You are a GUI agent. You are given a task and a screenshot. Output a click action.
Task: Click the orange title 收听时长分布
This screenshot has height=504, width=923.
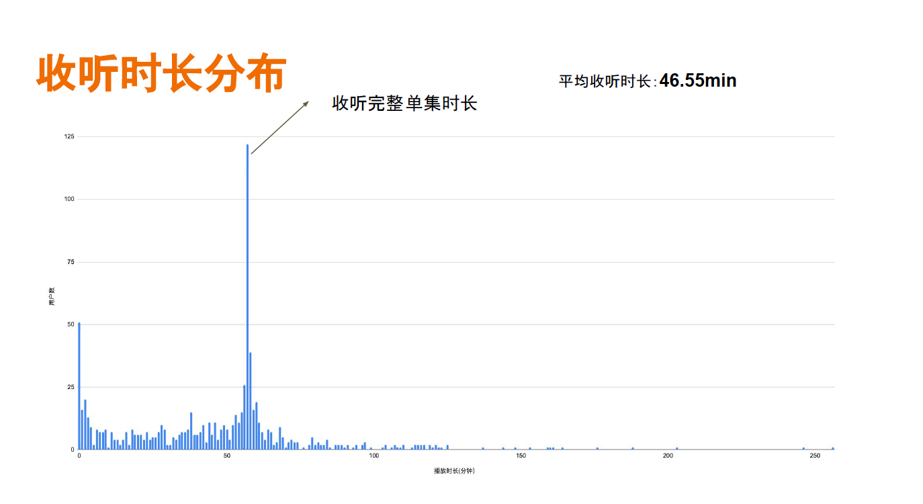(x=161, y=73)
